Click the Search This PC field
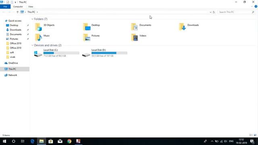This screenshot has height=145, width=258. (236, 12)
